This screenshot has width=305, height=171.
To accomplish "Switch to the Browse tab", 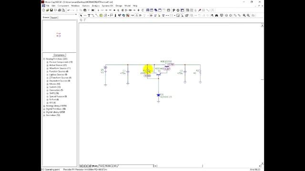I will tap(46, 18).
